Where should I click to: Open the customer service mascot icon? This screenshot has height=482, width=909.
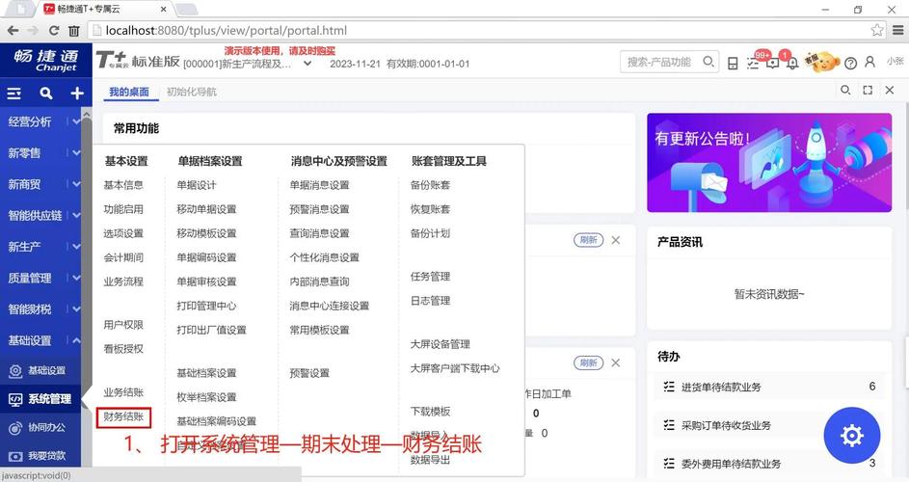click(x=821, y=61)
